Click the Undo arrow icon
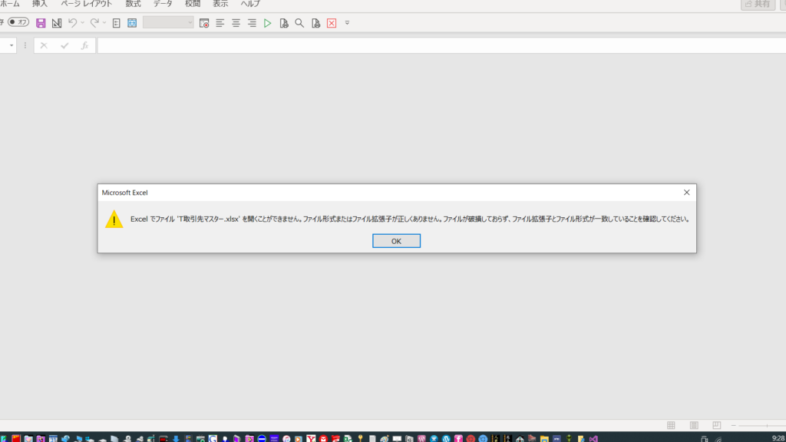This screenshot has width=786, height=442. [x=73, y=23]
